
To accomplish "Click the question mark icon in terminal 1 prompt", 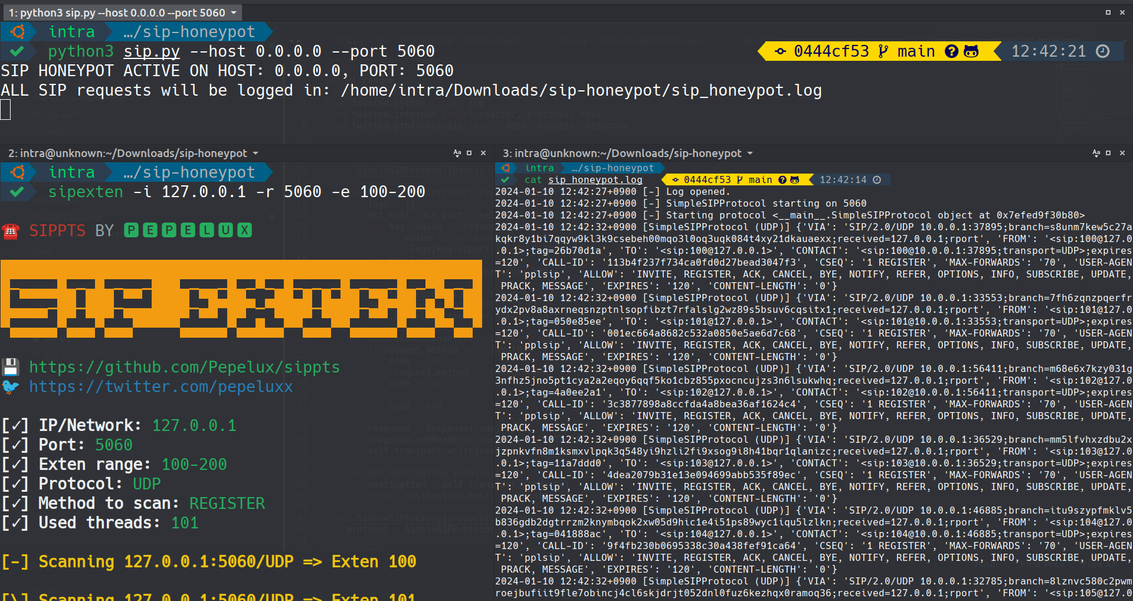I will (x=951, y=51).
